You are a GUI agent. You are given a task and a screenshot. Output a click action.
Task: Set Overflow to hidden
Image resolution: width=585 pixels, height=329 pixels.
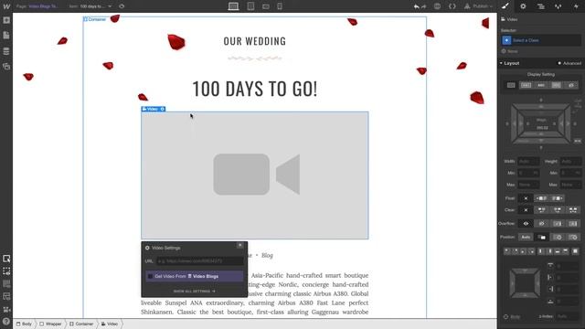(x=541, y=224)
